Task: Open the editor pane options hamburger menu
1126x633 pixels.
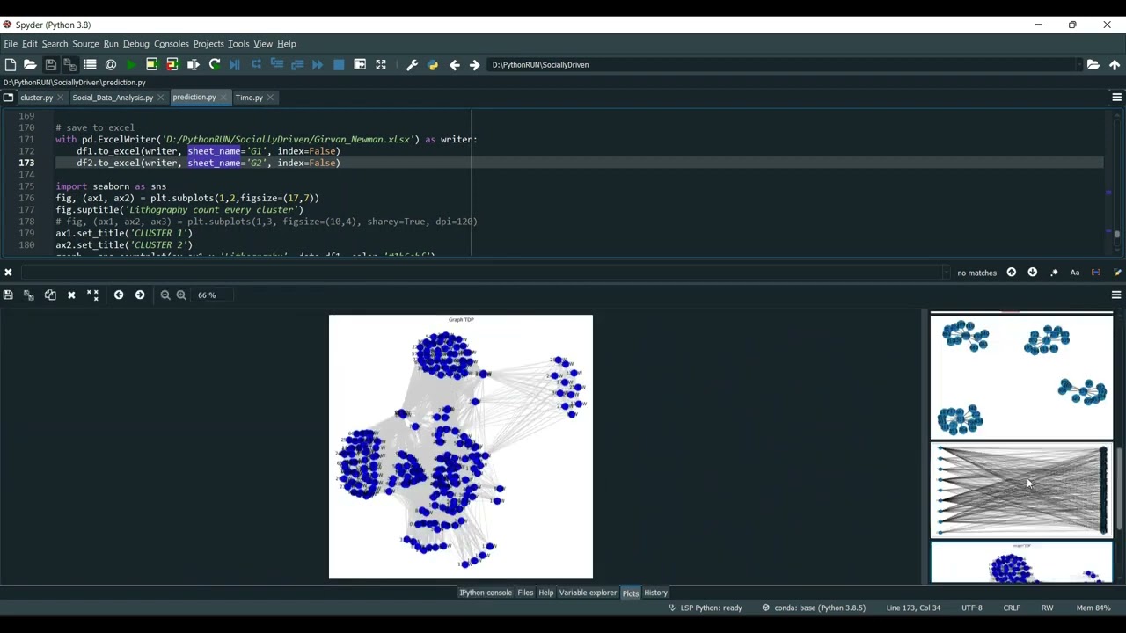Action: pyautogui.click(x=1116, y=97)
